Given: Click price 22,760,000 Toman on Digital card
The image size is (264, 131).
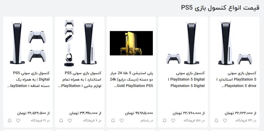Looking at the screenshot, I should (189, 113).
